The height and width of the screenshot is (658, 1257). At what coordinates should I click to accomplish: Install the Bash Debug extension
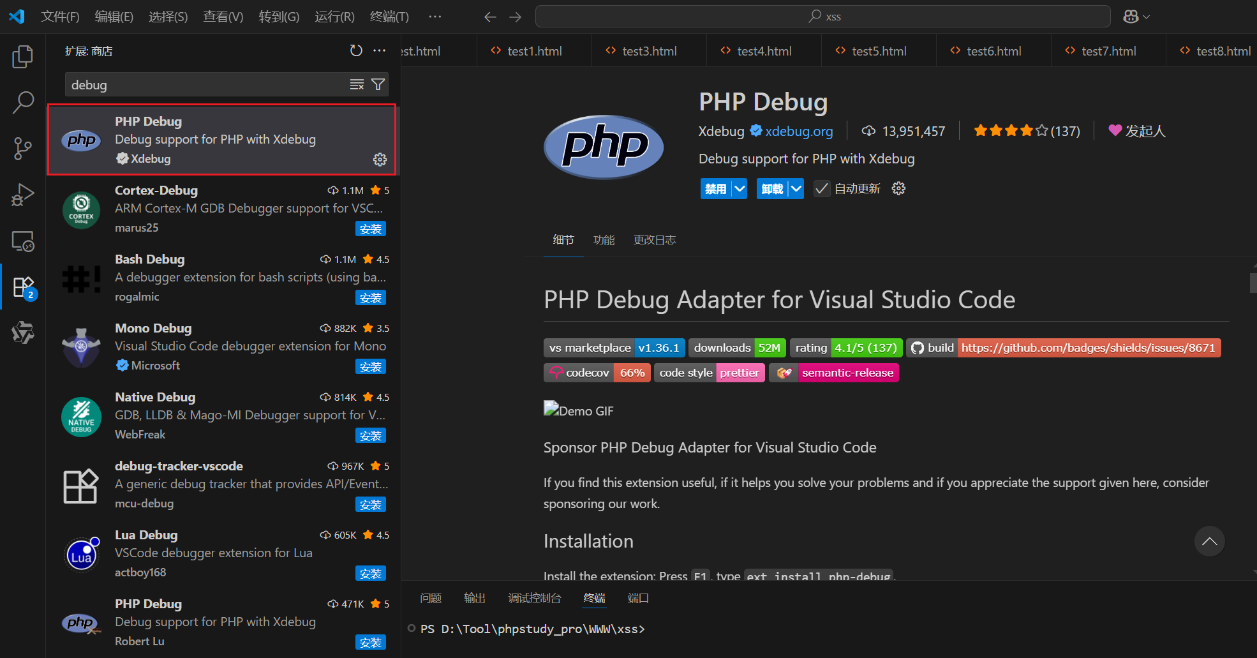[370, 297]
